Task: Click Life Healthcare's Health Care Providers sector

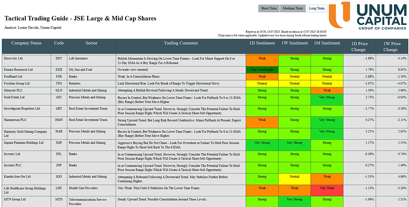Action: click(83, 188)
